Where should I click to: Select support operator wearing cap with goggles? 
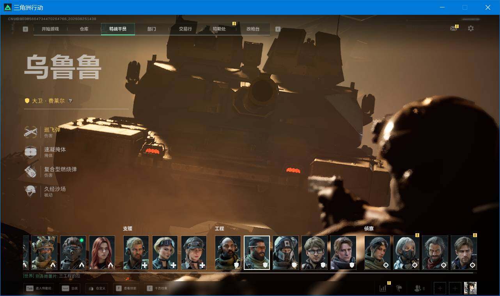pyautogui.click(x=194, y=253)
